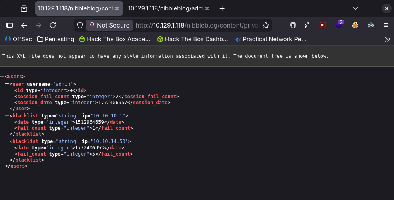The width and height of the screenshot is (394, 200).
Task: Open a new tab with plus button
Action: pyautogui.click(x=222, y=8)
